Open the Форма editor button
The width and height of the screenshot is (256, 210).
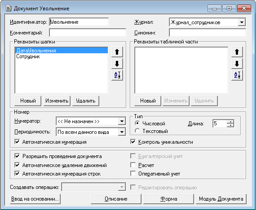[x=169, y=199]
